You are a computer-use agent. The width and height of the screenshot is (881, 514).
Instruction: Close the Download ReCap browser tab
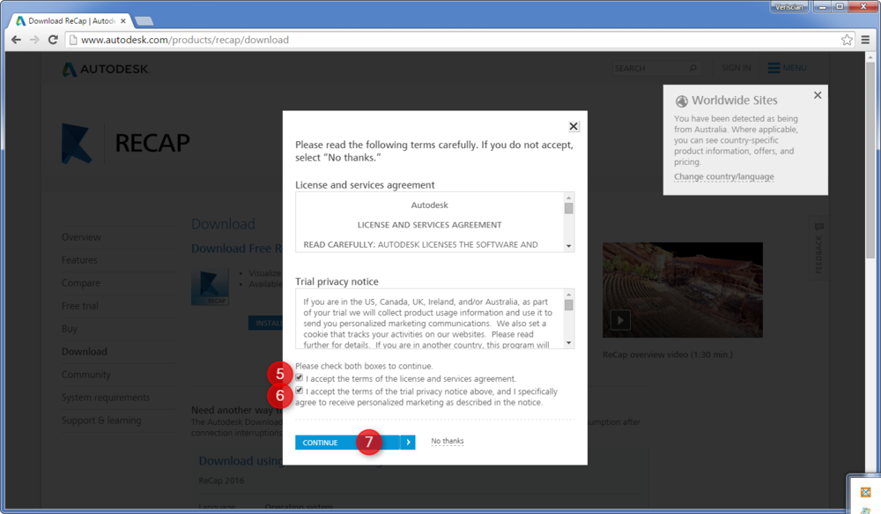(123, 21)
